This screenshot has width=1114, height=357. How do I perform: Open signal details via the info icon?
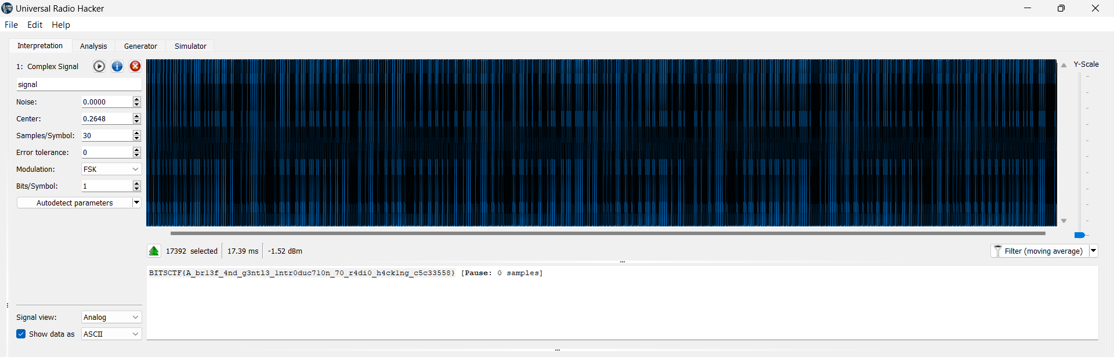(x=117, y=66)
